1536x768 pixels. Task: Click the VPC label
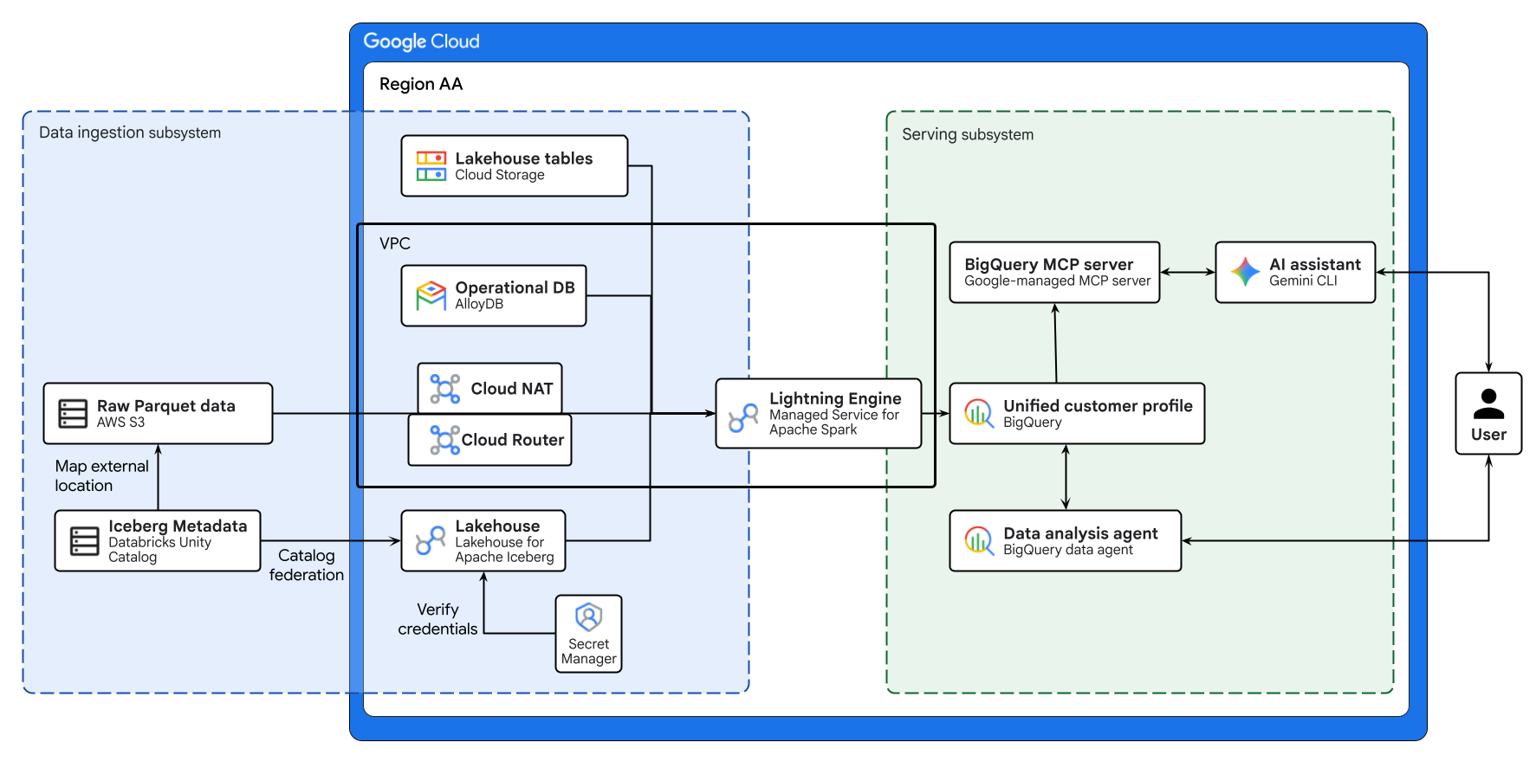tap(395, 243)
